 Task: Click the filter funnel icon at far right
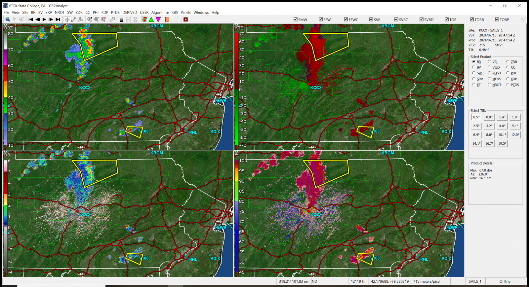tap(523, 19)
